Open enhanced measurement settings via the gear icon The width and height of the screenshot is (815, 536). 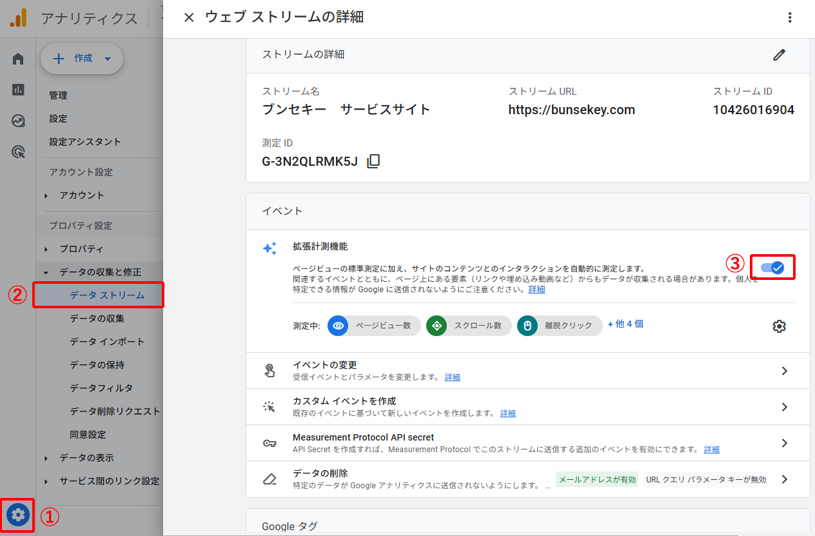779,326
